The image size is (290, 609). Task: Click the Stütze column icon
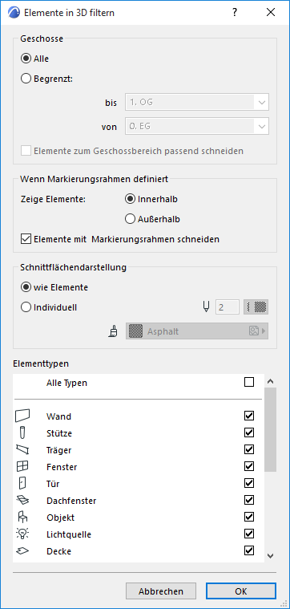(x=22, y=432)
